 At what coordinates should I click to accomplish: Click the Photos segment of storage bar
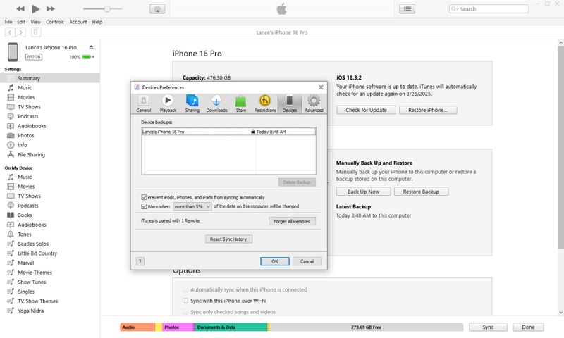click(178, 327)
